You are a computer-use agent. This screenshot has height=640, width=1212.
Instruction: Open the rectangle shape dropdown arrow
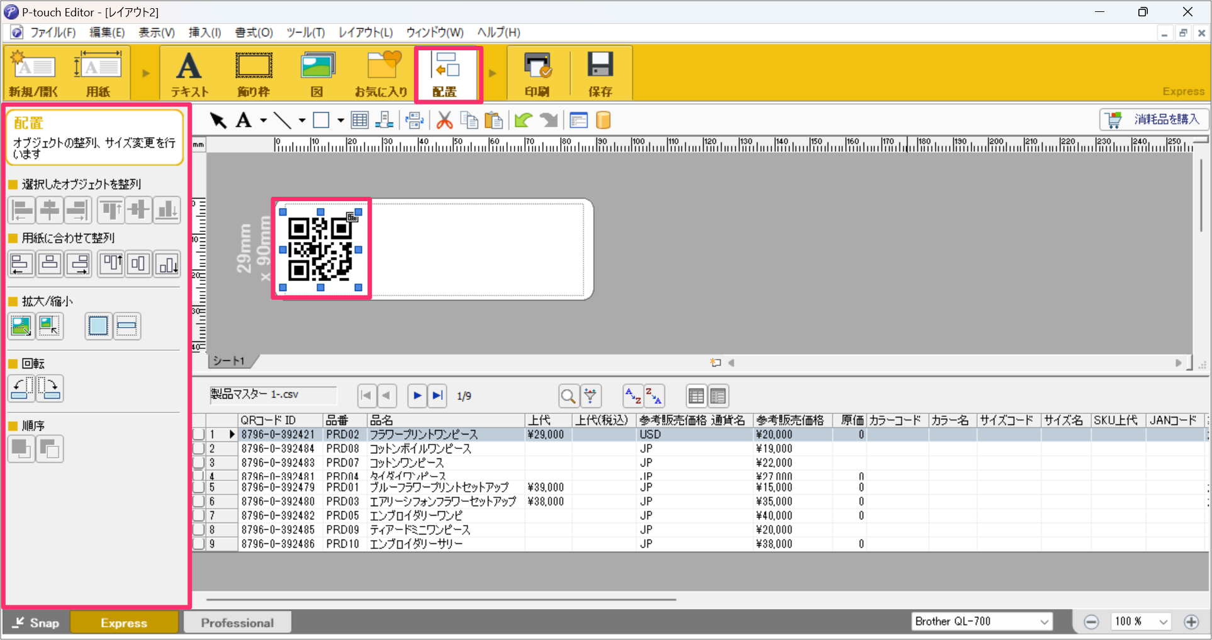(340, 120)
